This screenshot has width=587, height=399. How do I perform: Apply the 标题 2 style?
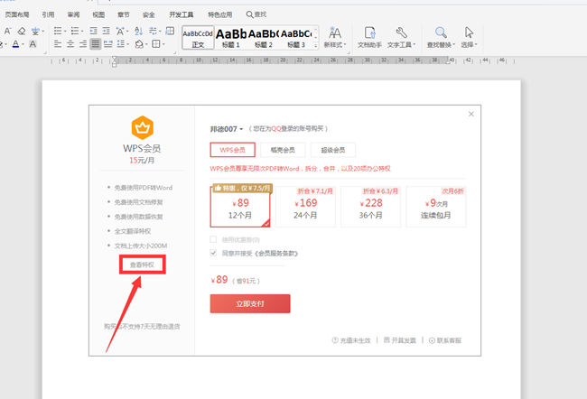tap(264, 37)
